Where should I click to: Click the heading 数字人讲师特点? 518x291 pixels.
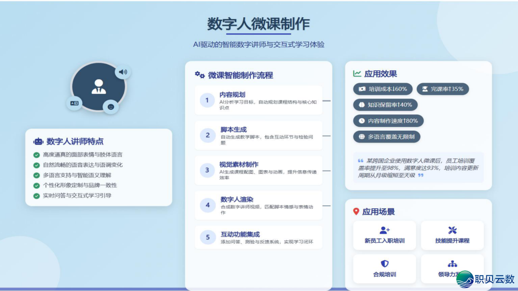(75, 141)
